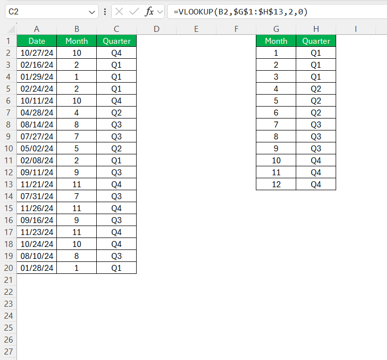Select cell with date 08/14/24
The width and height of the screenshot is (387, 360).
tap(37, 124)
